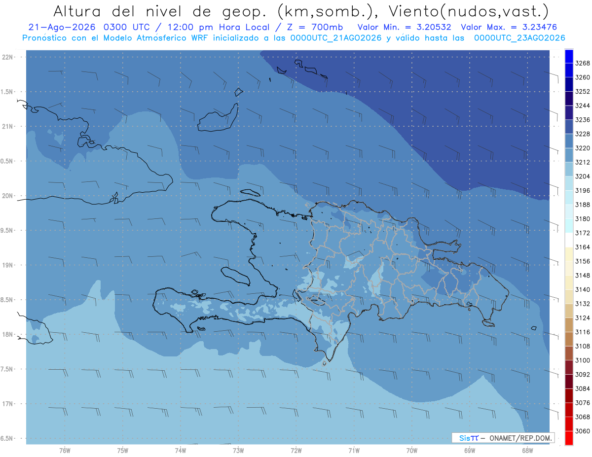
Task: Click the white segment of the color legend
Action: pyautogui.click(x=569, y=240)
